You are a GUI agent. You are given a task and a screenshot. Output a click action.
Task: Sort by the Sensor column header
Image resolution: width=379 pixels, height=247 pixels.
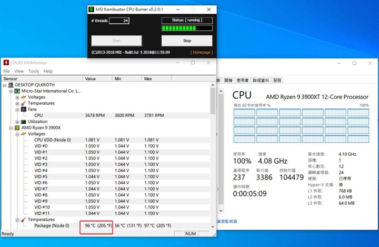click(42, 78)
